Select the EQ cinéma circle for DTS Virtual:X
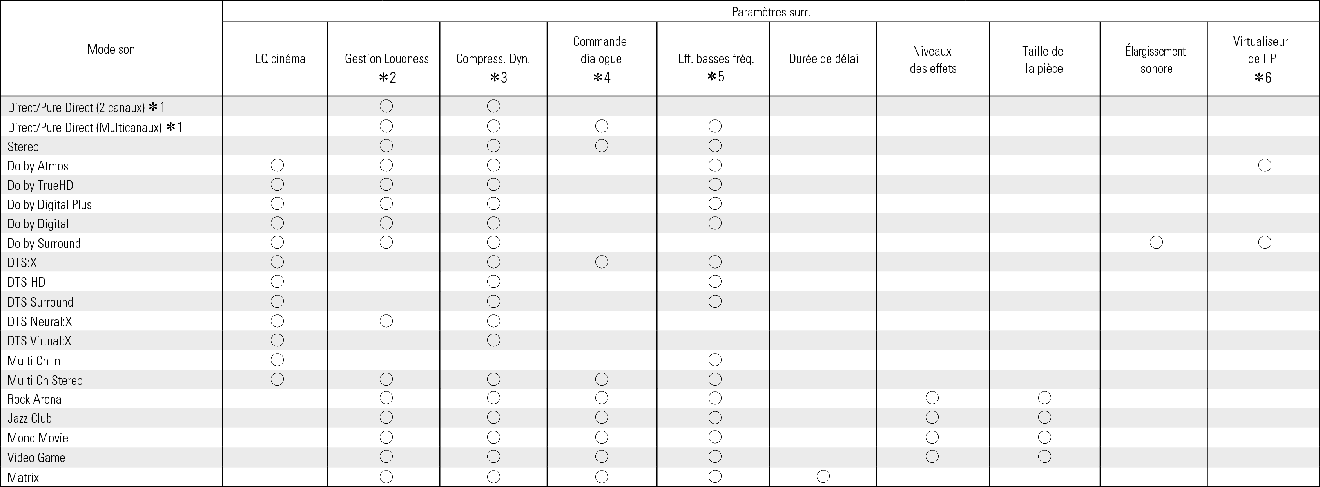Viewport: 1320px width, 487px height. (277, 340)
